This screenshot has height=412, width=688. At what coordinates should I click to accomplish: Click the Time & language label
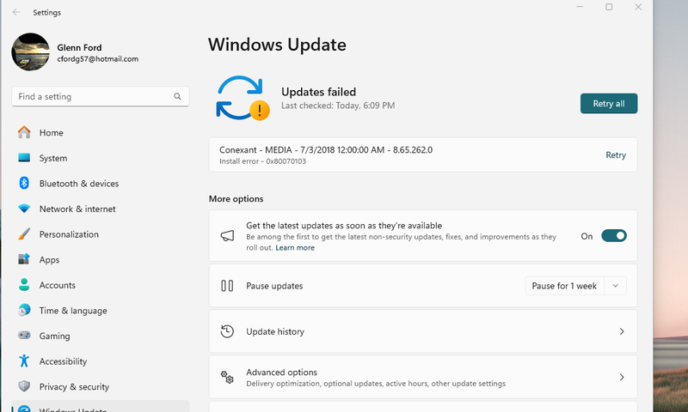(73, 311)
